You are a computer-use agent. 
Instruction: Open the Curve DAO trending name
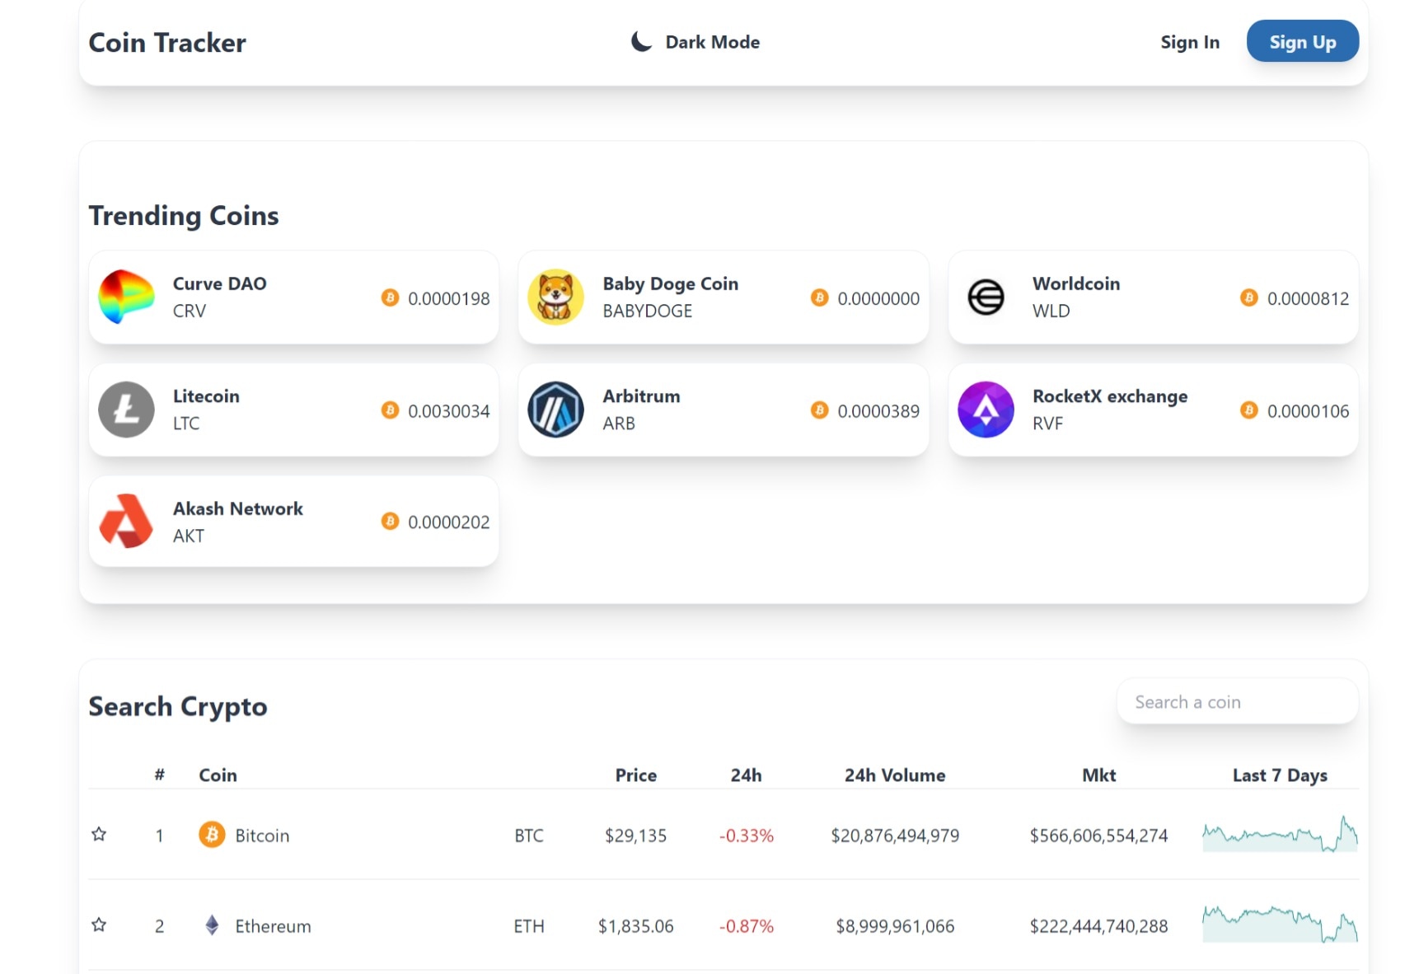tap(219, 283)
